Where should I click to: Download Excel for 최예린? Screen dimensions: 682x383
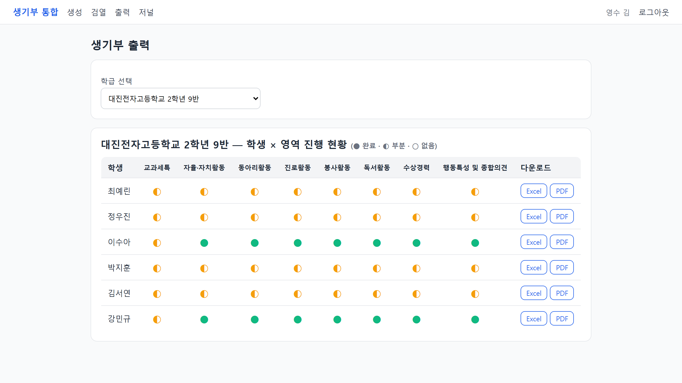click(534, 191)
